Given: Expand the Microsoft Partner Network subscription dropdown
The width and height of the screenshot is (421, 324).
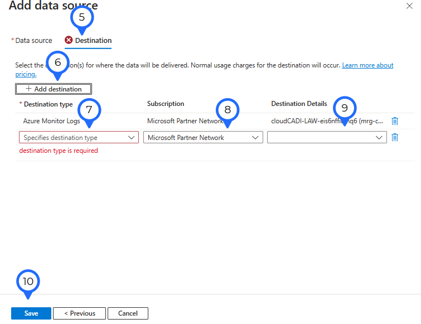Looking at the screenshot, I should [x=203, y=138].
